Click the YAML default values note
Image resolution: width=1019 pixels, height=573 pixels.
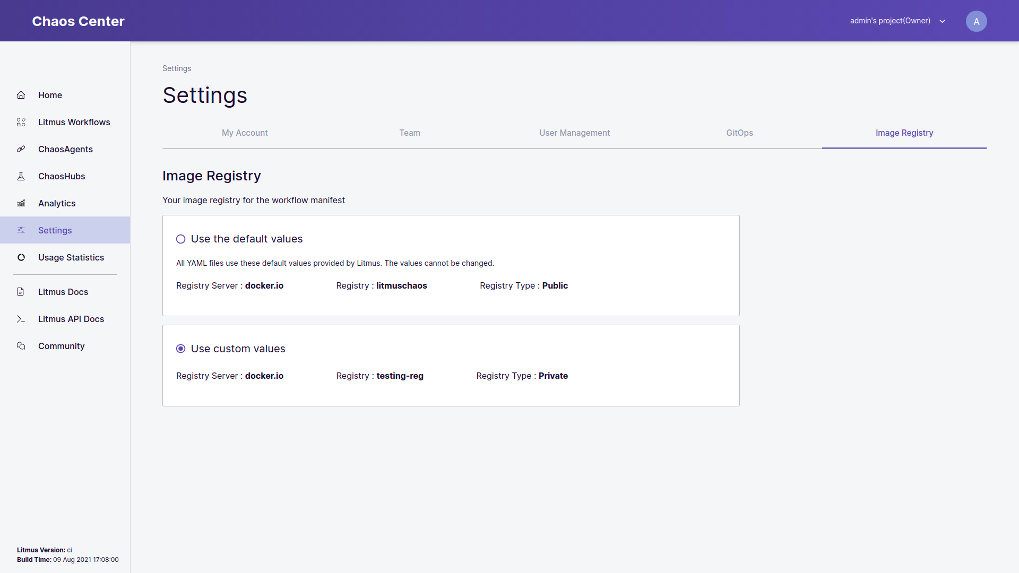(x=335, y=263)
